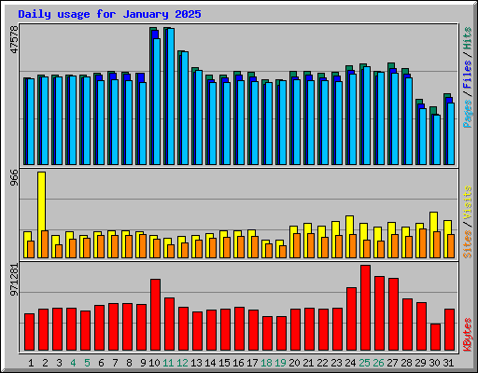Select the green weekend day label 5
Image resolution: width=478 pixels, height=373 pixels.
[87, 363]
